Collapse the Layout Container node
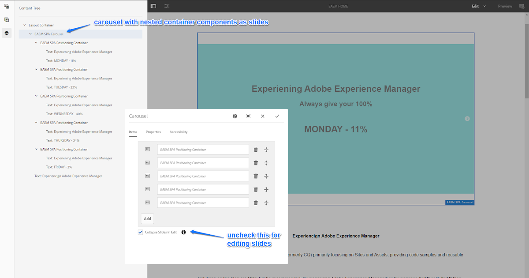529x278 pixels. [x=24, y=25]
